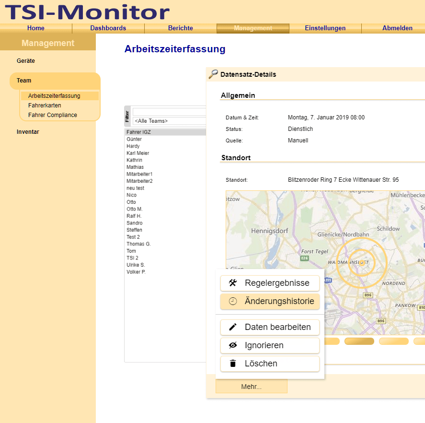Click the clock icon beside Änderungshistorie
Image resolution: width=425 pixels, height=423 pixels.
[233, 301]
